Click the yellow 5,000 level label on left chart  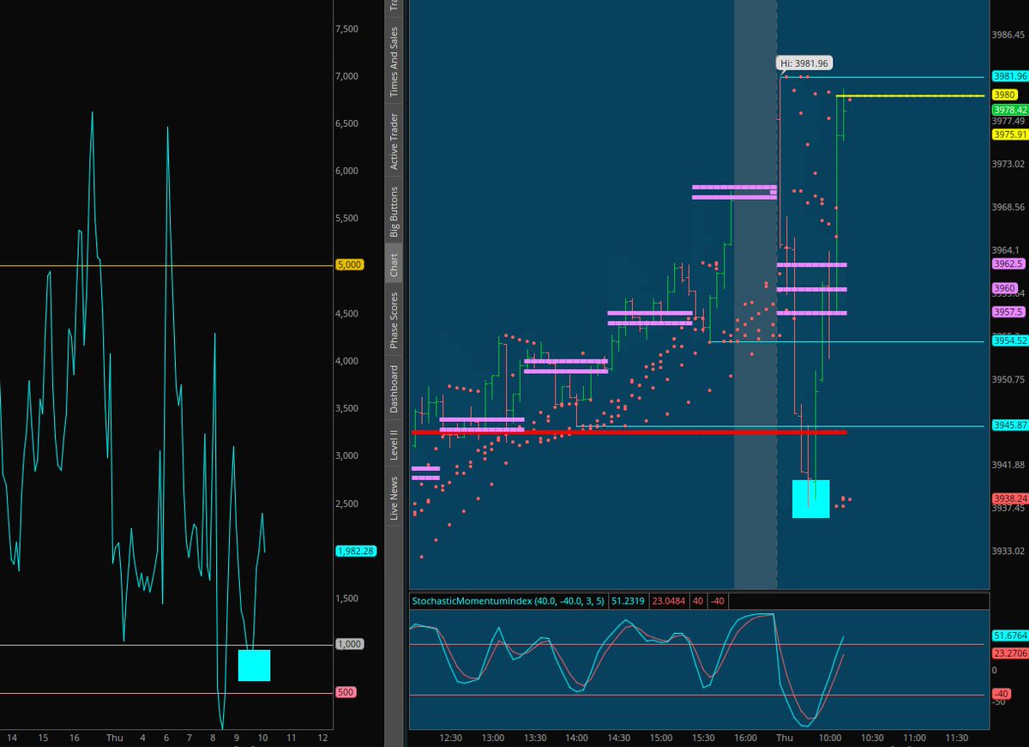(350, 265)
